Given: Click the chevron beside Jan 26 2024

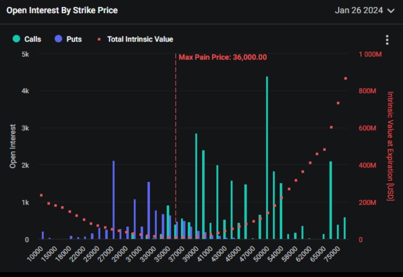Looking at the screenshot, I should (x=391, y=11).
